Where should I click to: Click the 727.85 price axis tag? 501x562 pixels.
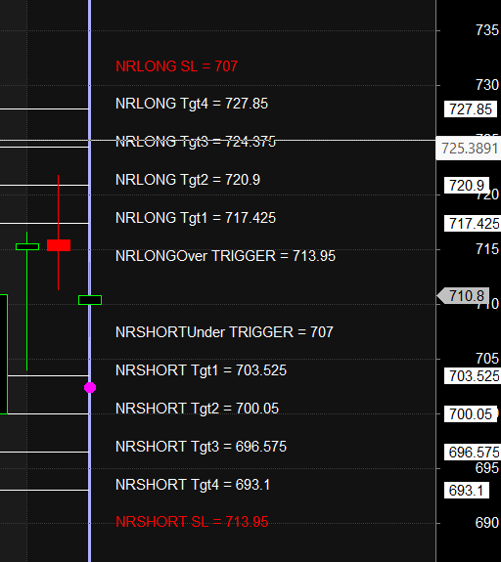pyautogui.click(x=471, y=109)
